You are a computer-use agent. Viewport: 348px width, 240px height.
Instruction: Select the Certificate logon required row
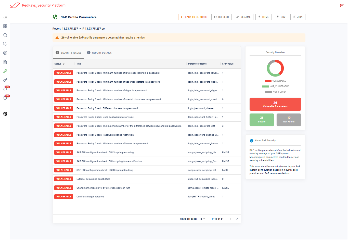click(x=147, y=197)
